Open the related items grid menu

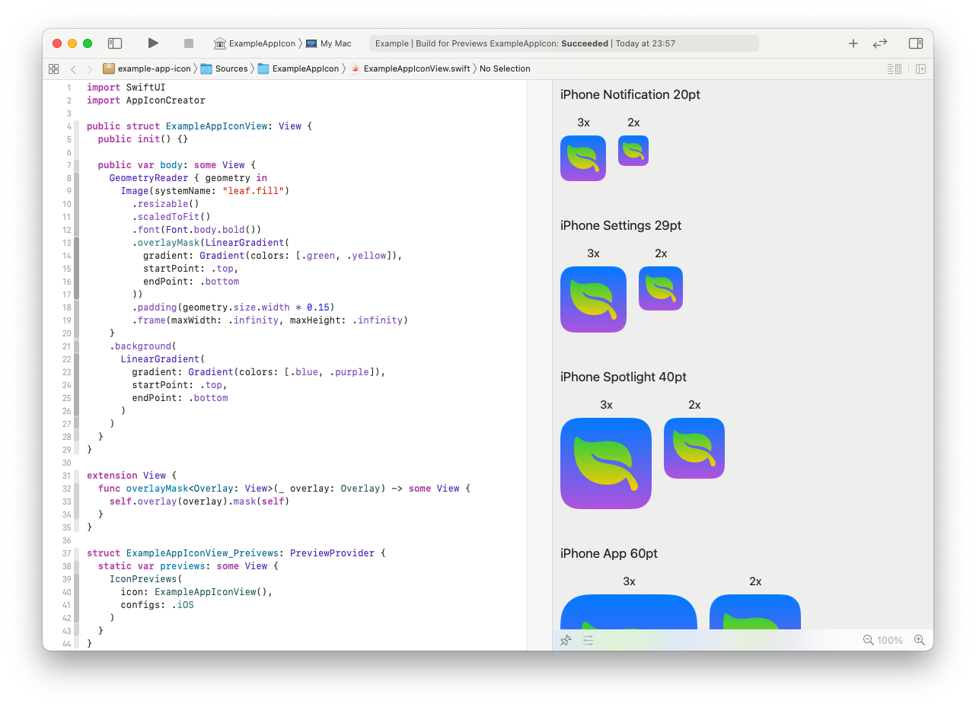(x=53, y=68)
